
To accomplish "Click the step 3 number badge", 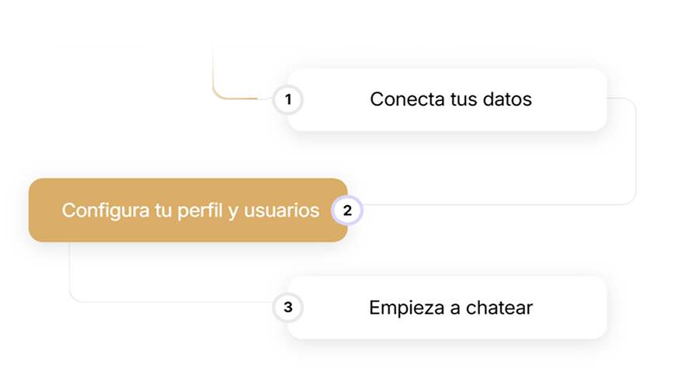I will (288, 307).
